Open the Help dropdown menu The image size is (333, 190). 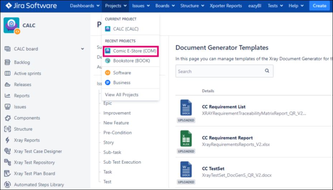coord(296,6)
